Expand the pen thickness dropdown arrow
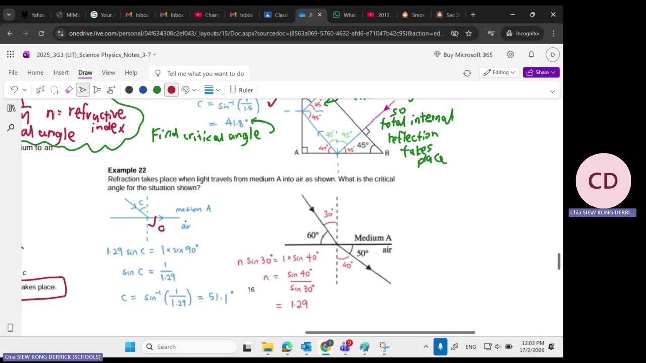 point(218,90)
